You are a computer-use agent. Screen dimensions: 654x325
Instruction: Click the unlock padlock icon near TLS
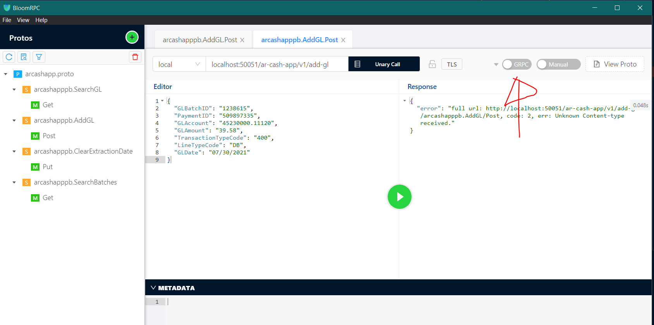[x=432, y=64]
